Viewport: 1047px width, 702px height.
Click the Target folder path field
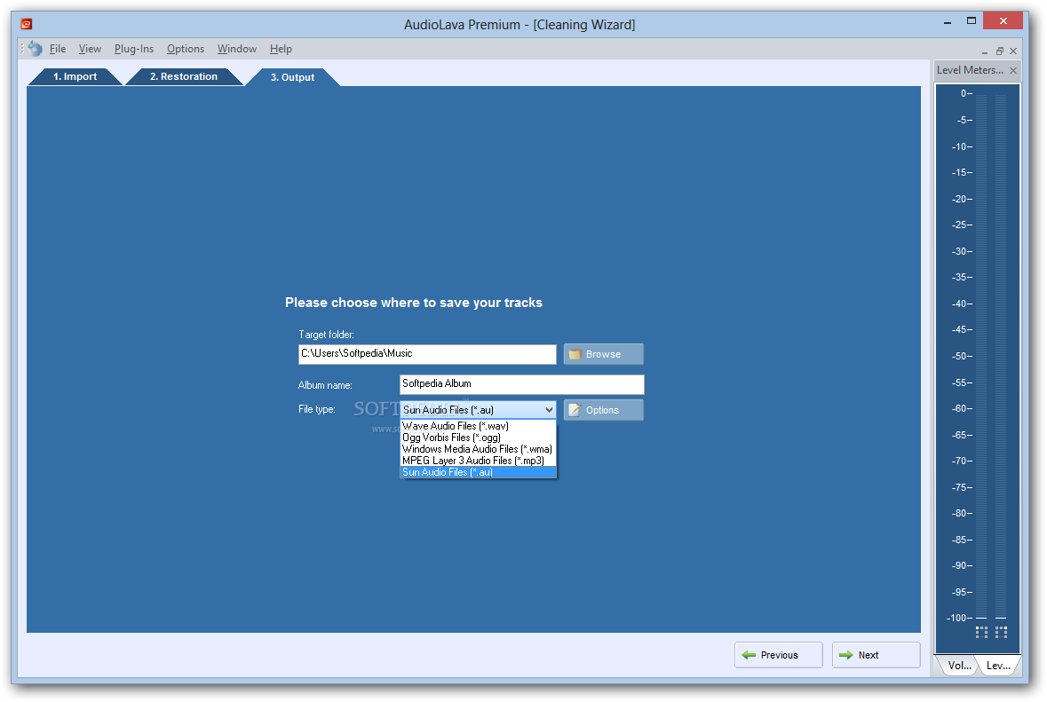pyautogui.click(x=427, y=354)
